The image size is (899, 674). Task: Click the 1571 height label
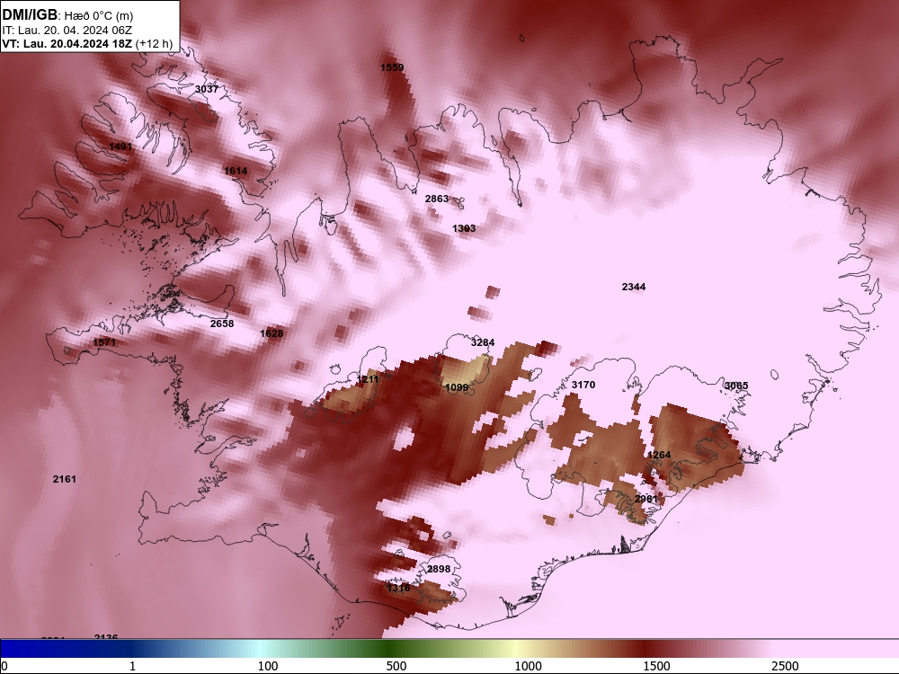(104, 342)
